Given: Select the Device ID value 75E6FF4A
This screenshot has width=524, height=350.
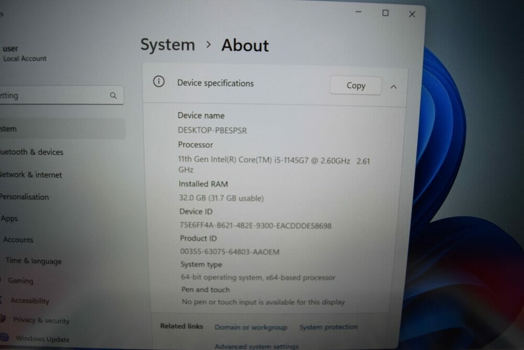Looking at the screenshot, I should (x=255, y=226).
